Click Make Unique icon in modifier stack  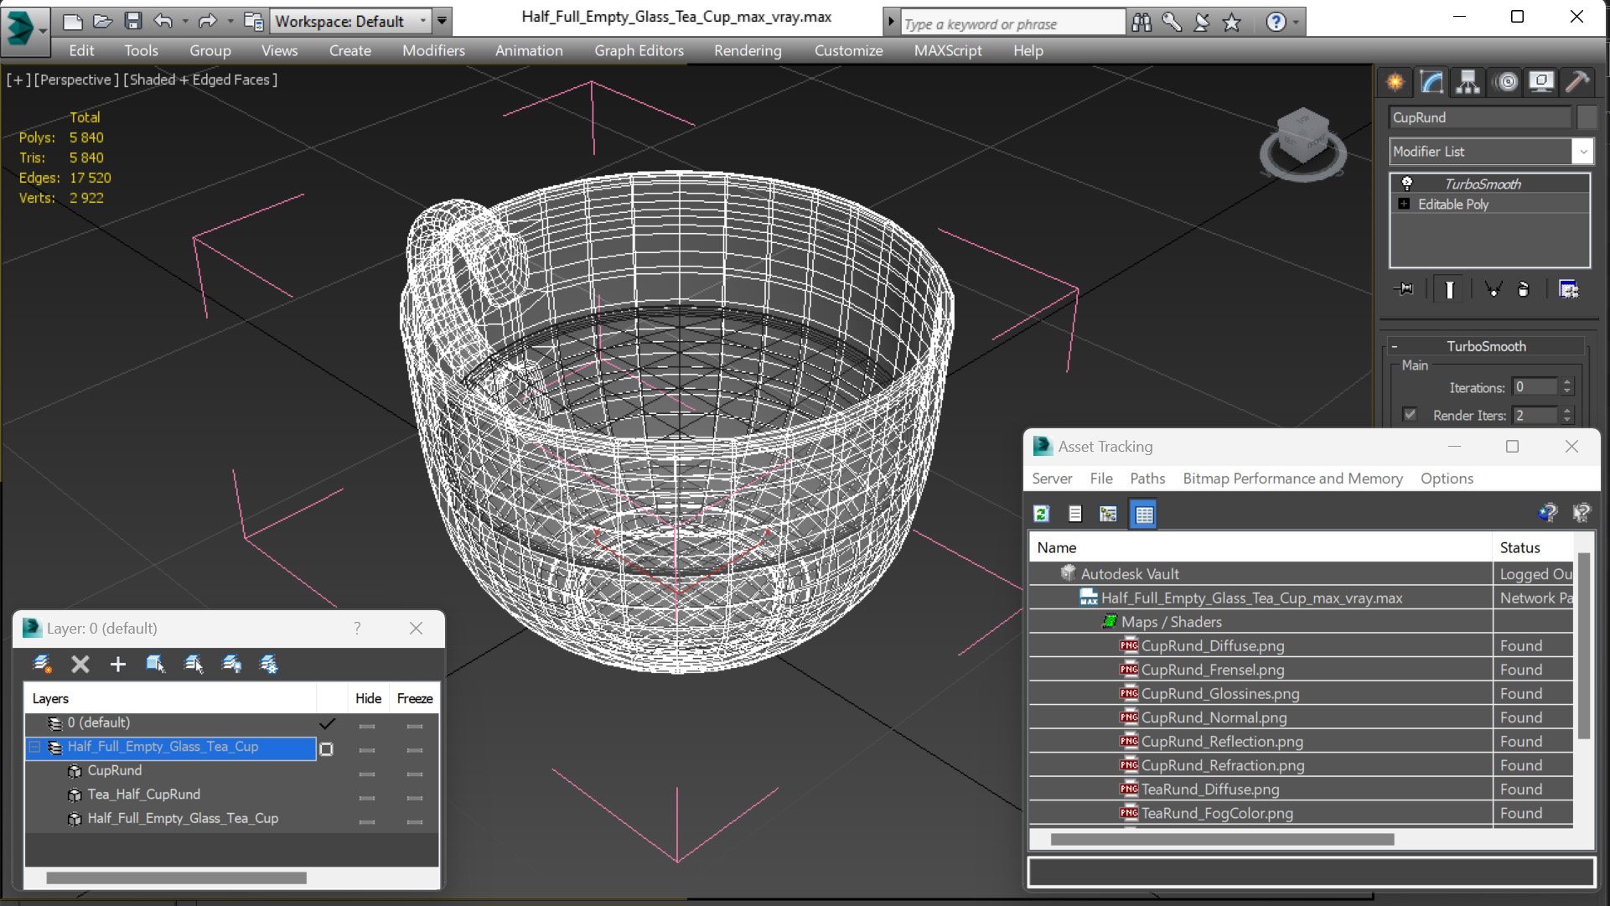(1493, 289)
